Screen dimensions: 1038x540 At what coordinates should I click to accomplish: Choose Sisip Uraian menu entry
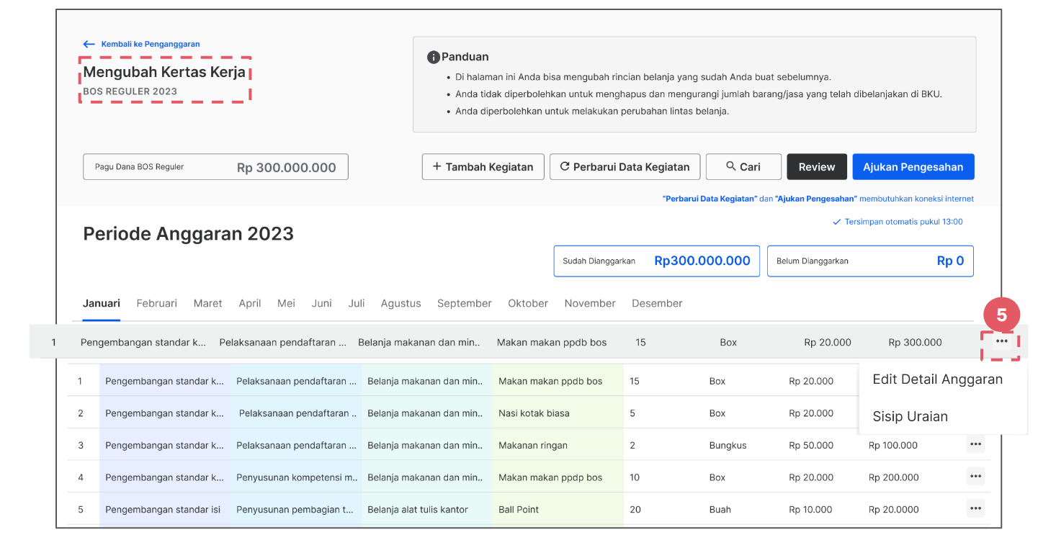click(910, 416)
